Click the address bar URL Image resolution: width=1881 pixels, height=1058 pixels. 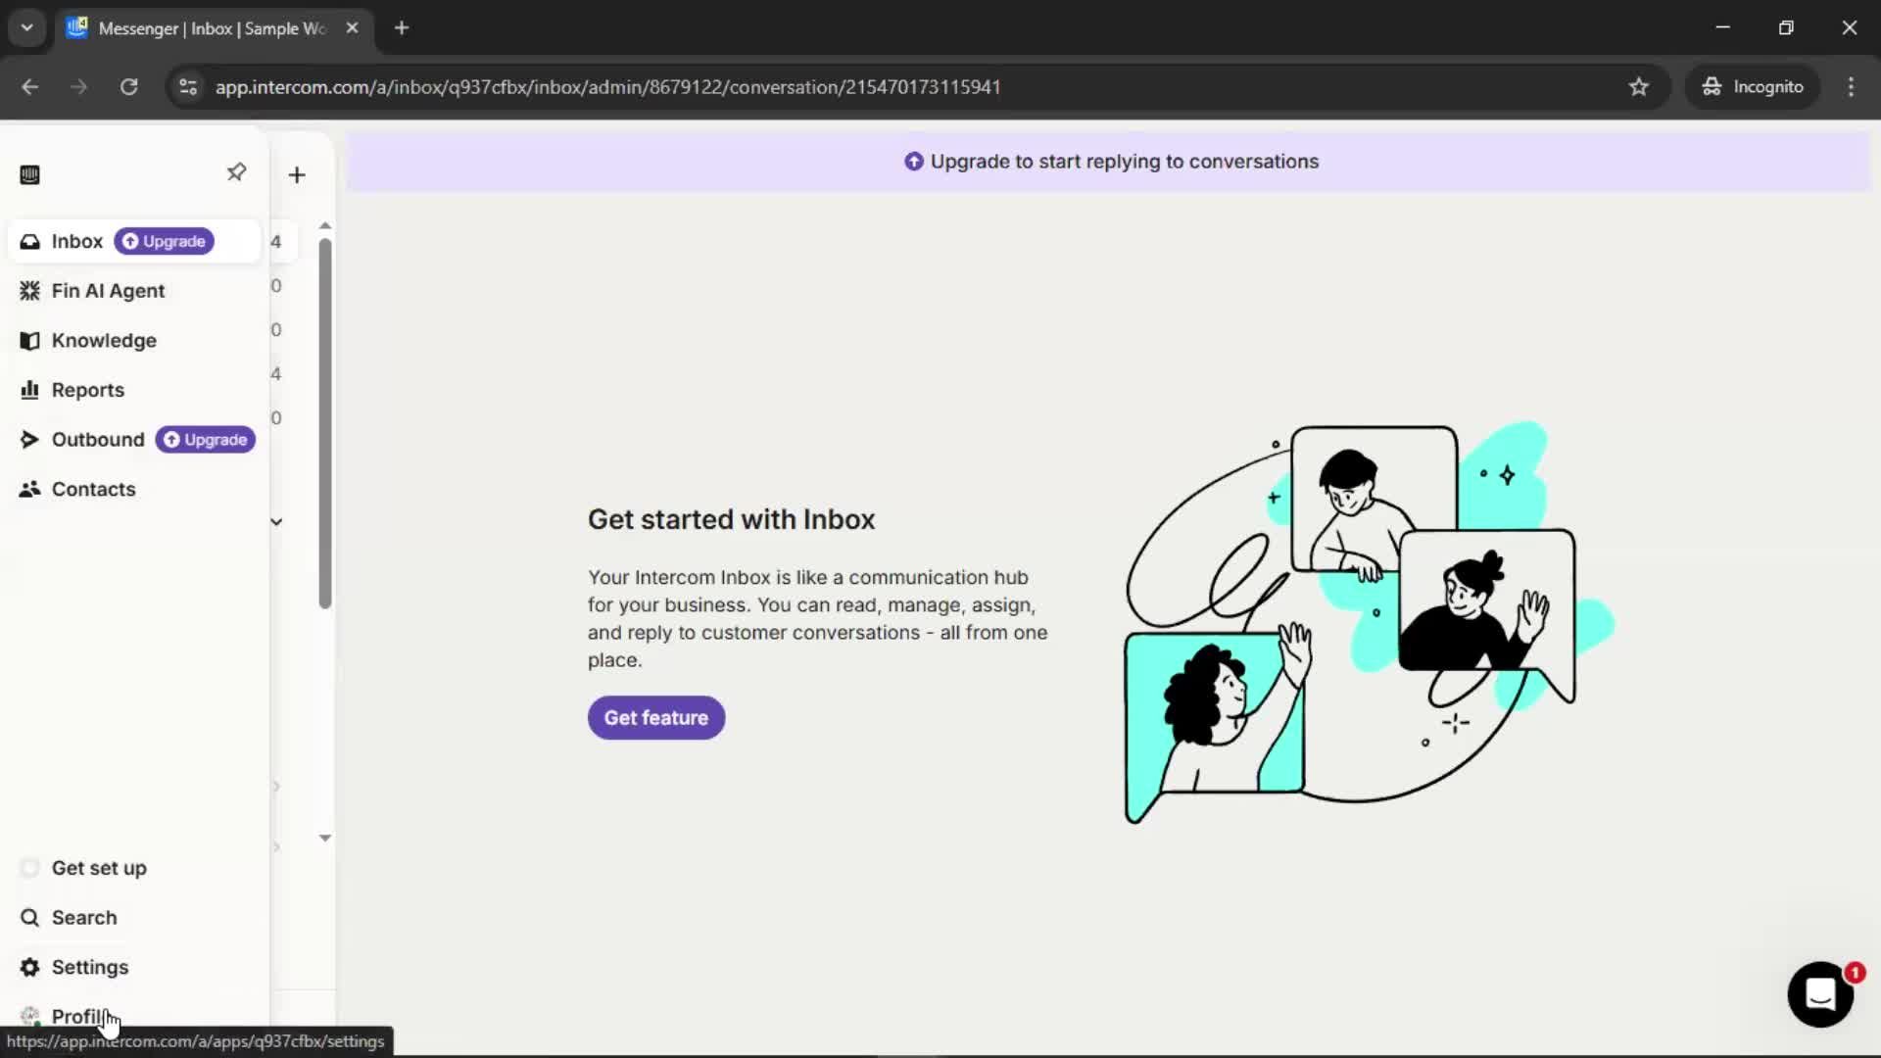[x=607, y=86]
